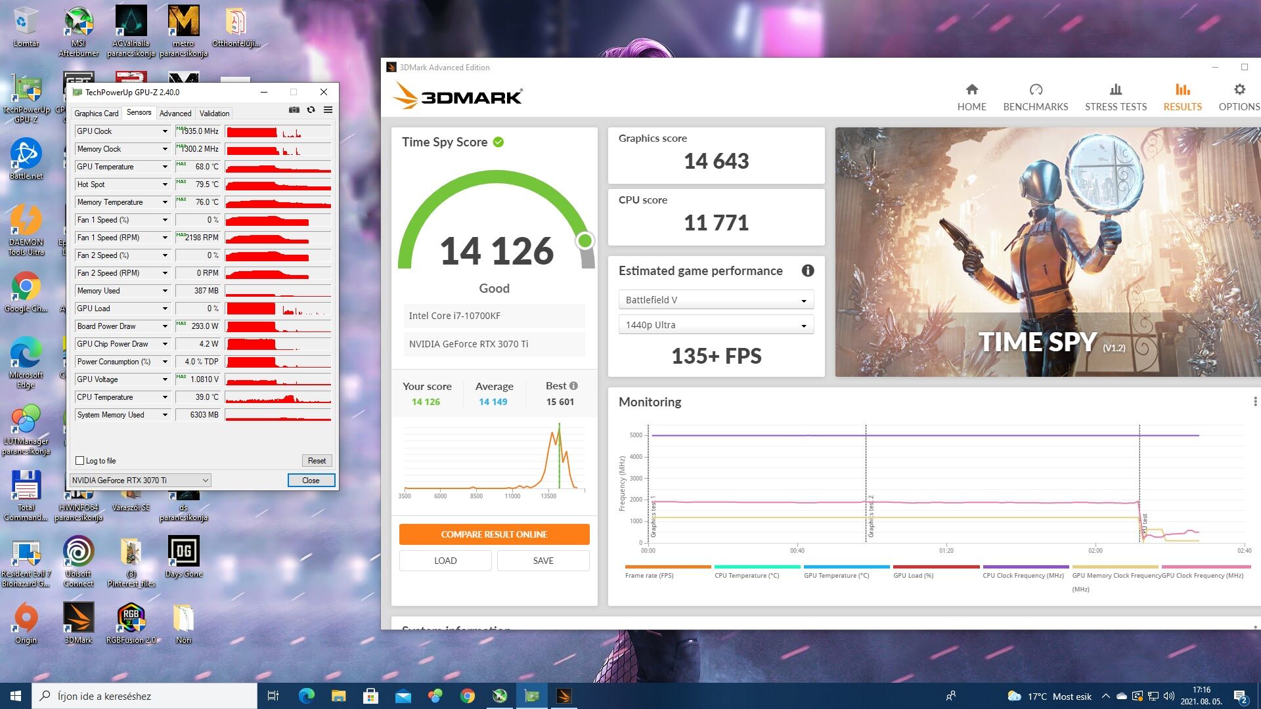This screenshot has width=1261, height=709.
Task: Go to Benchmarks in 3DMark
Action: (1035, 97)
